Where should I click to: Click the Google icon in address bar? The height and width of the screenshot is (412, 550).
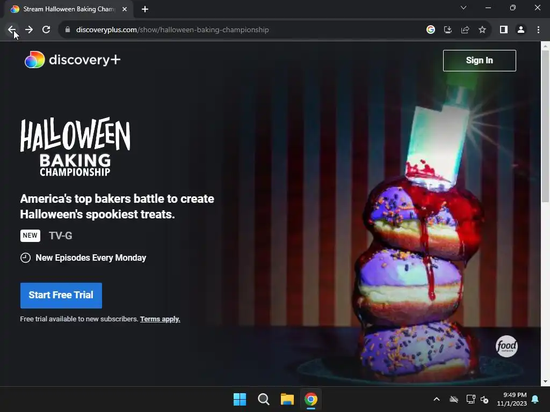431,30
